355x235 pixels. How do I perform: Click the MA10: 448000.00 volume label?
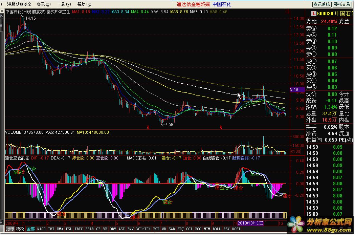pyautogui.click(x=93, y=132)
